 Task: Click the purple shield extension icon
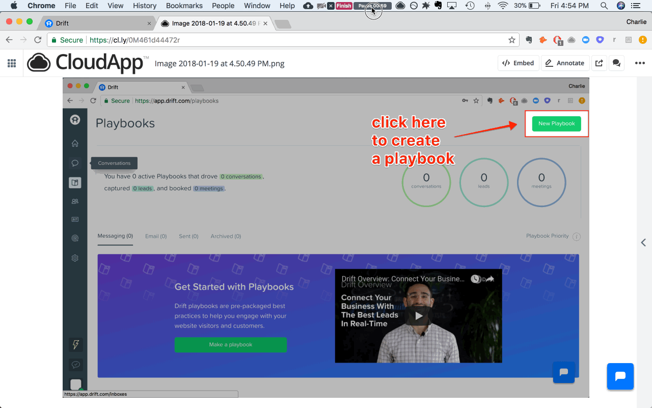pos(600,40)
